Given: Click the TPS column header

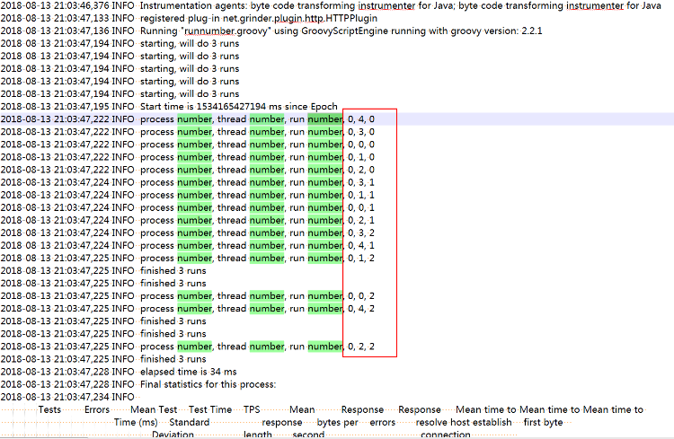Looking at the screenshot, I should tap(252, 409).
